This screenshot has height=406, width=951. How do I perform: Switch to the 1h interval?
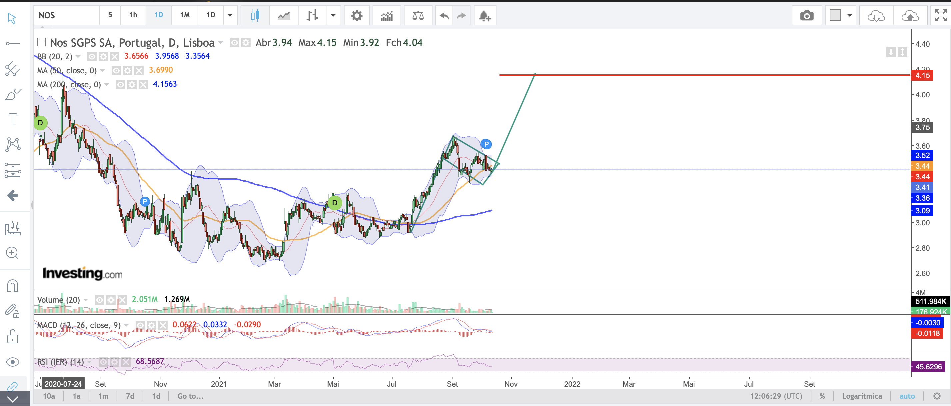[133, 15]
